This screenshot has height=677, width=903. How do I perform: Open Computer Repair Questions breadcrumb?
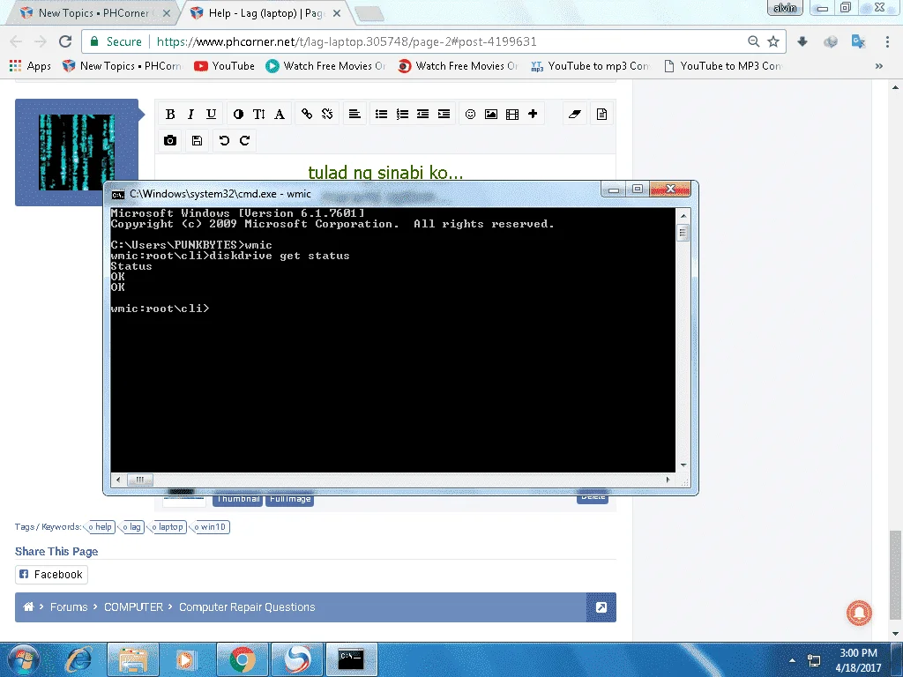click(x=247, y=607)
